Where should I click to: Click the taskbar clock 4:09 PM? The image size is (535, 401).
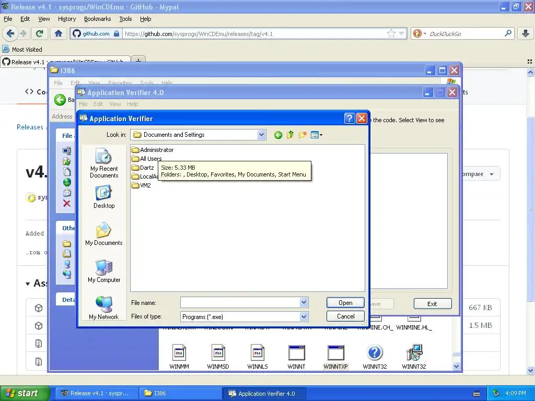click(516, 393)
